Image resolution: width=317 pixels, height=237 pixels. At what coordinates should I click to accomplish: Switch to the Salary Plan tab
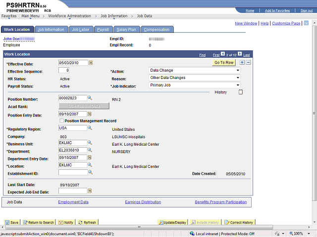tap(126, 30)
